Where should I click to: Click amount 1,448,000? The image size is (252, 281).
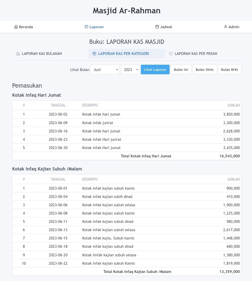click(x=231, y=238)
